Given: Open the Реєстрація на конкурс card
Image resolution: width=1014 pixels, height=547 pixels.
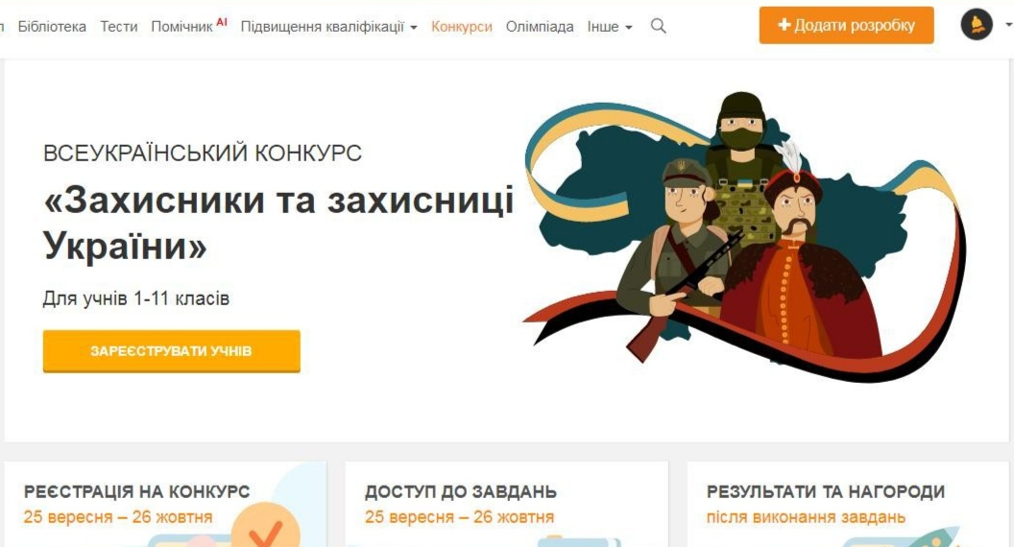Looking at the screenshot, I should pos(165,505).
